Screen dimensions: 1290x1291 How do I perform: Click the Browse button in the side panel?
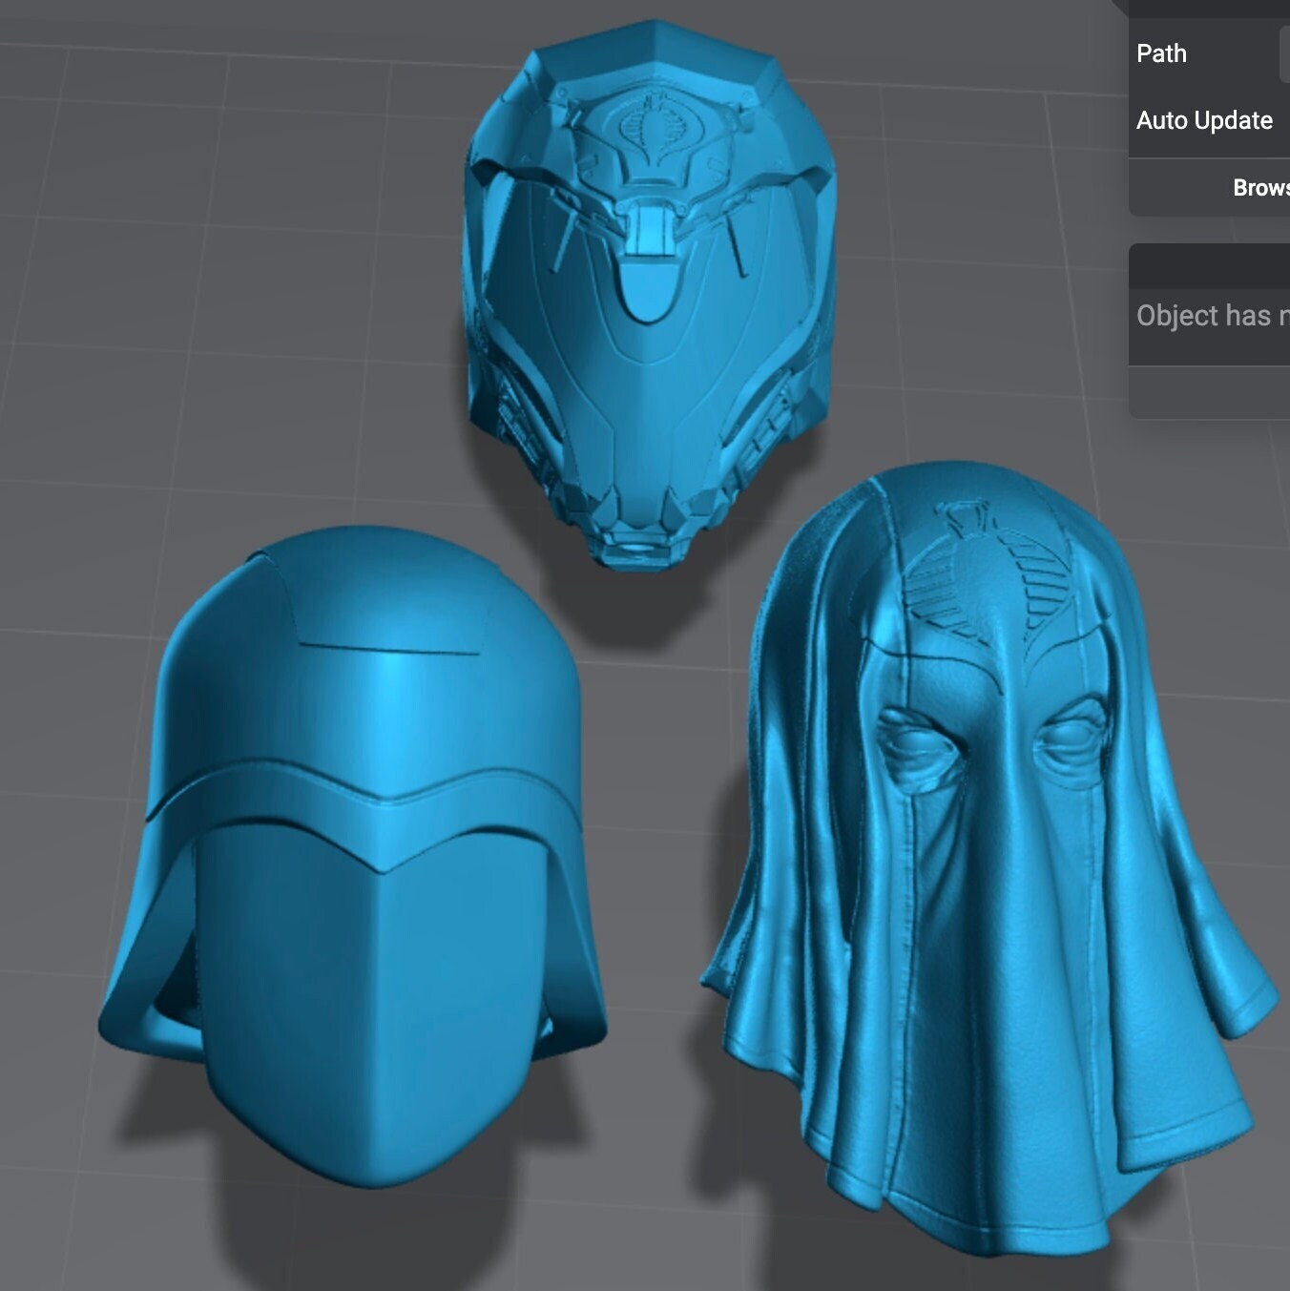[x=1259, y=188]
